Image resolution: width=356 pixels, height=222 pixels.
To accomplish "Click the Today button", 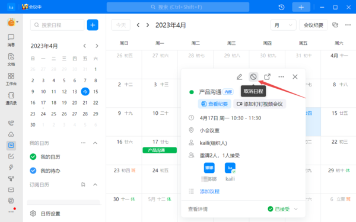I will (x=121, y=25).
